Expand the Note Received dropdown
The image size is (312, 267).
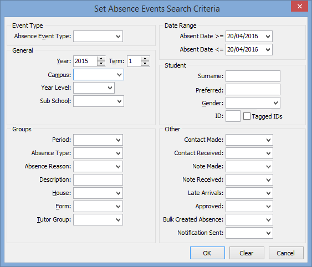(x=249, y=180)
